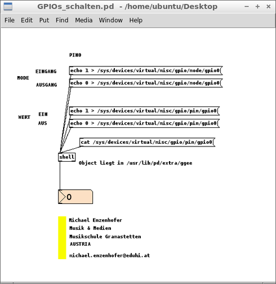Click the yellow canvas bar
276x284 pixels.
(x=62, y=238)
